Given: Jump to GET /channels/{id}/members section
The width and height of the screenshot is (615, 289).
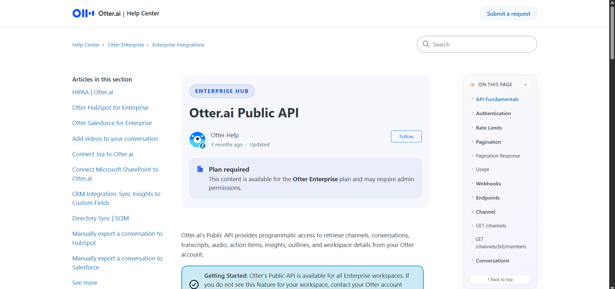Looking at the screenshot, I should click(x=501, y=243).
